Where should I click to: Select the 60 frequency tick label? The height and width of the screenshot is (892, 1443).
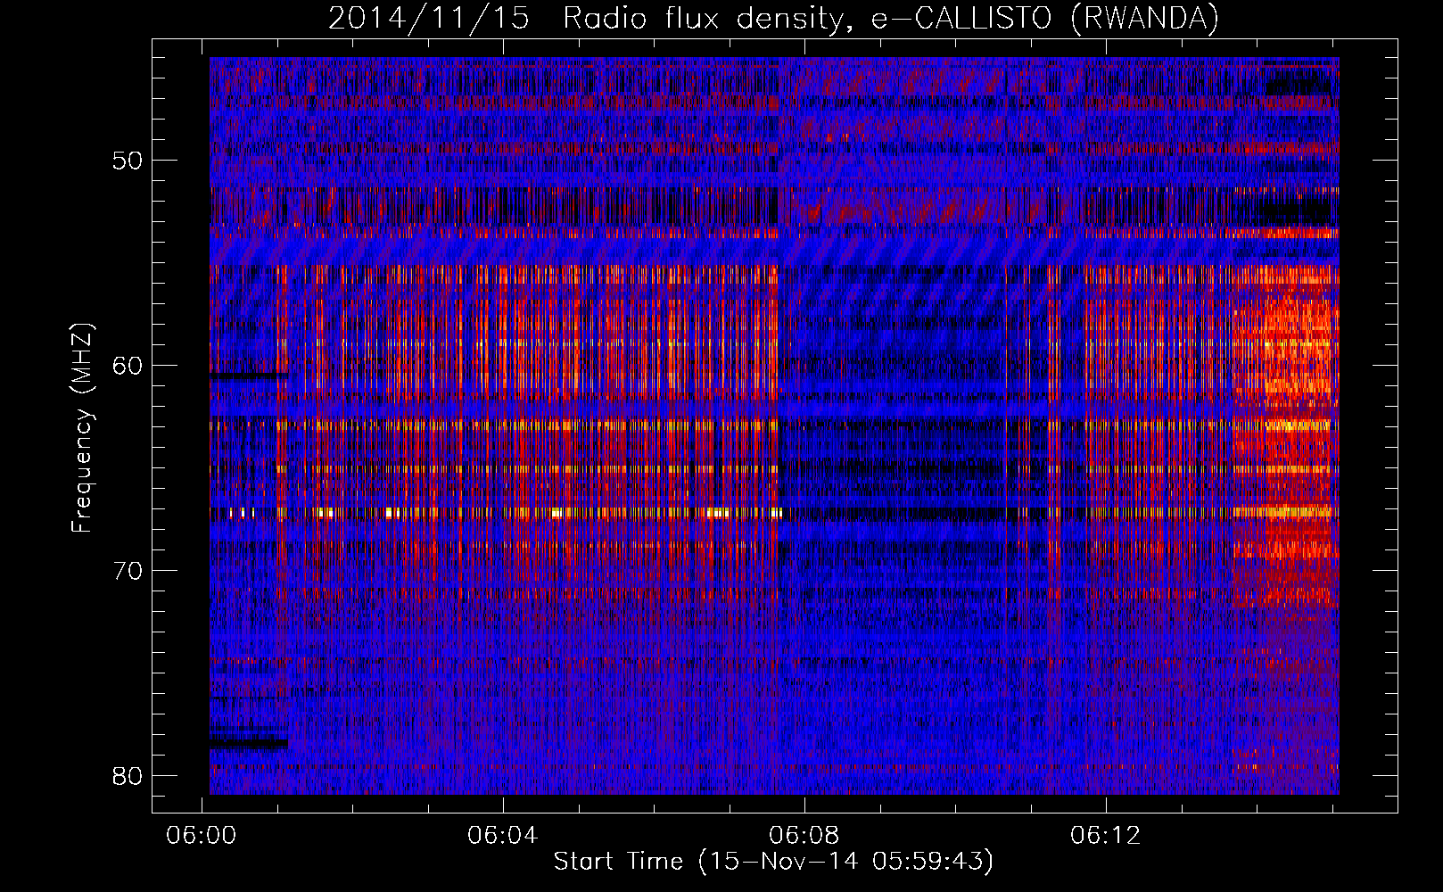[128, 366]
